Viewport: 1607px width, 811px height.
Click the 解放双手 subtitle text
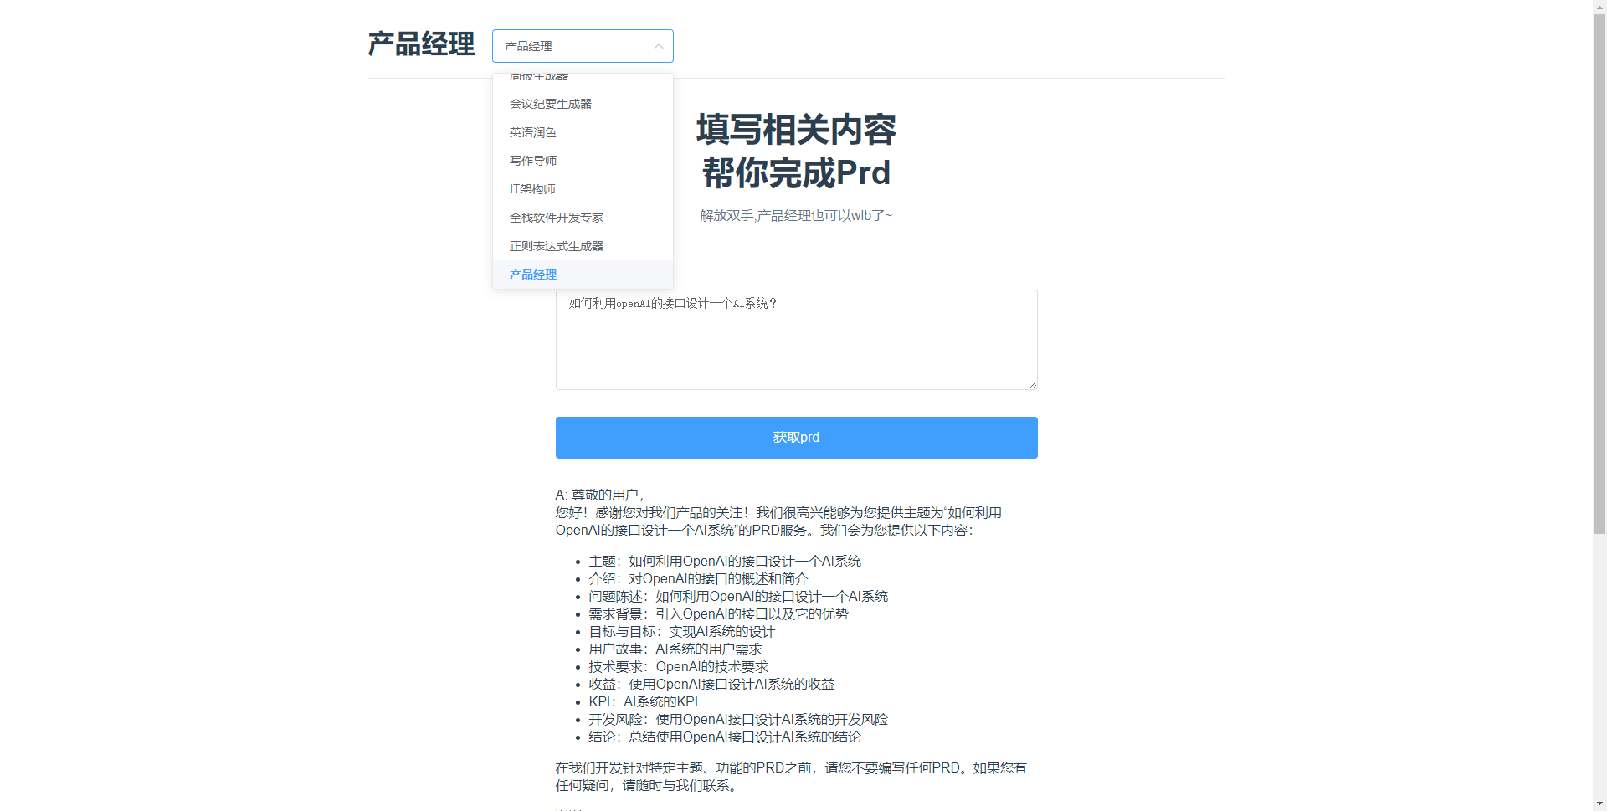[x=796, y=216]
